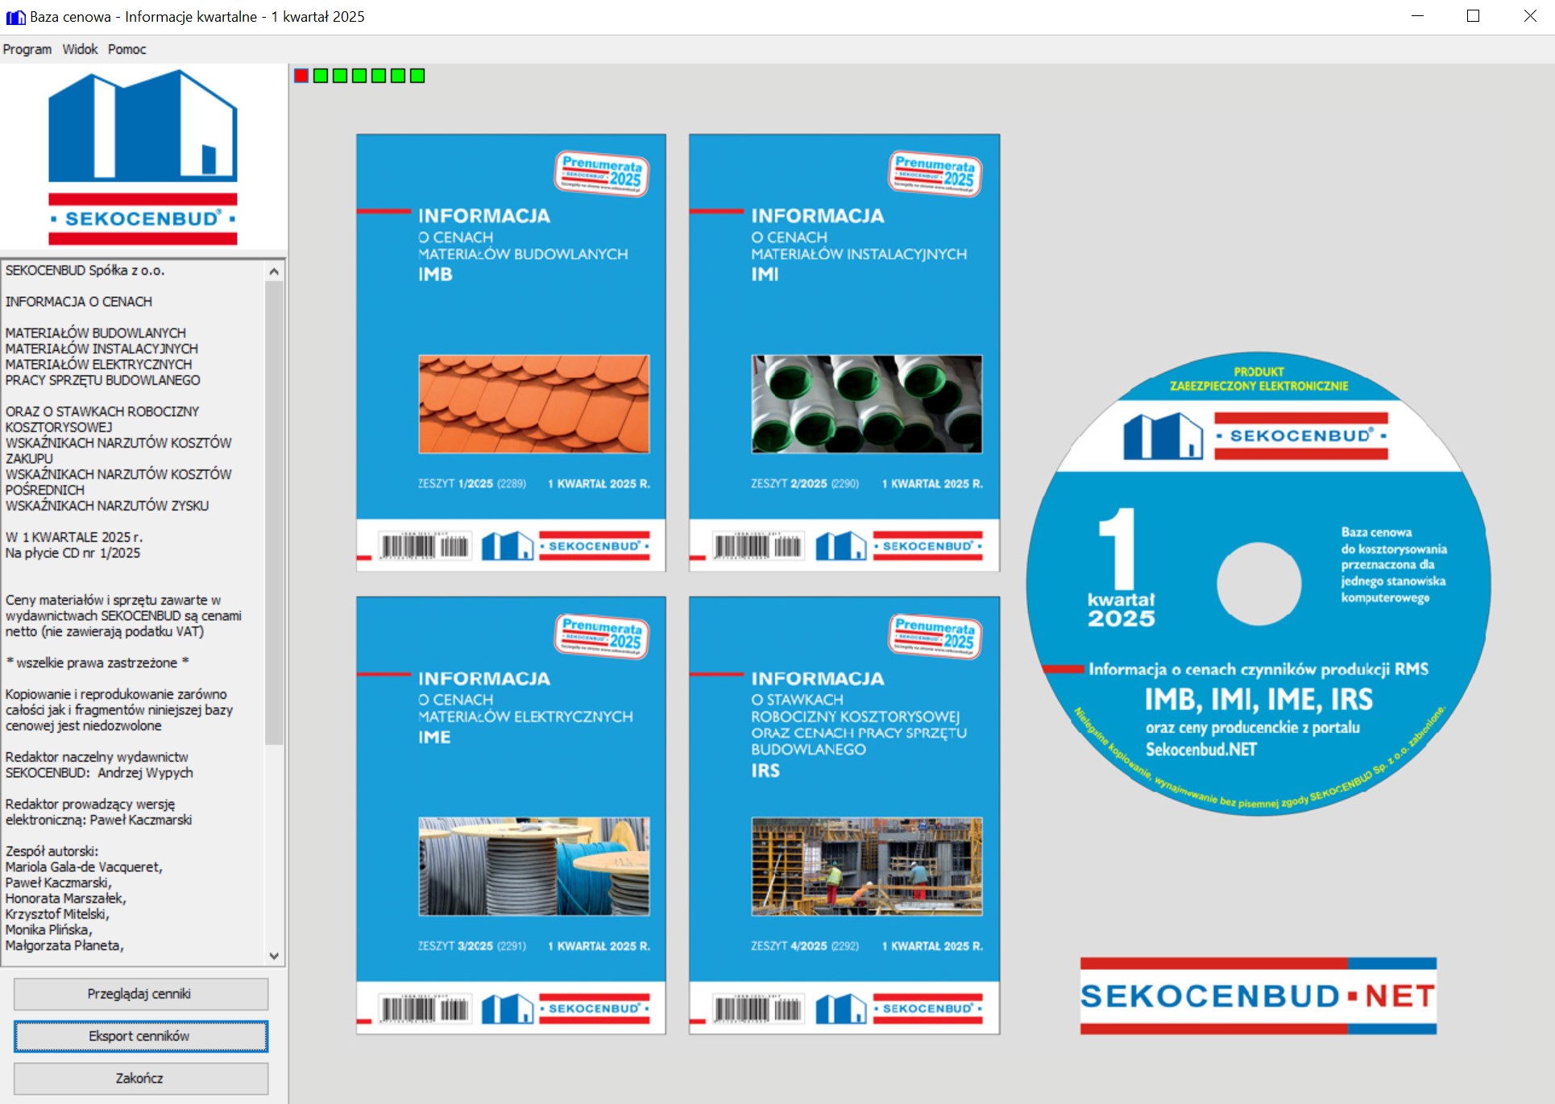The width and height of the screenshot is (1555, 1104).
Task: Click text 'Mariola Gala-de Vacqueret,'
Action: (x=85, y=867)
